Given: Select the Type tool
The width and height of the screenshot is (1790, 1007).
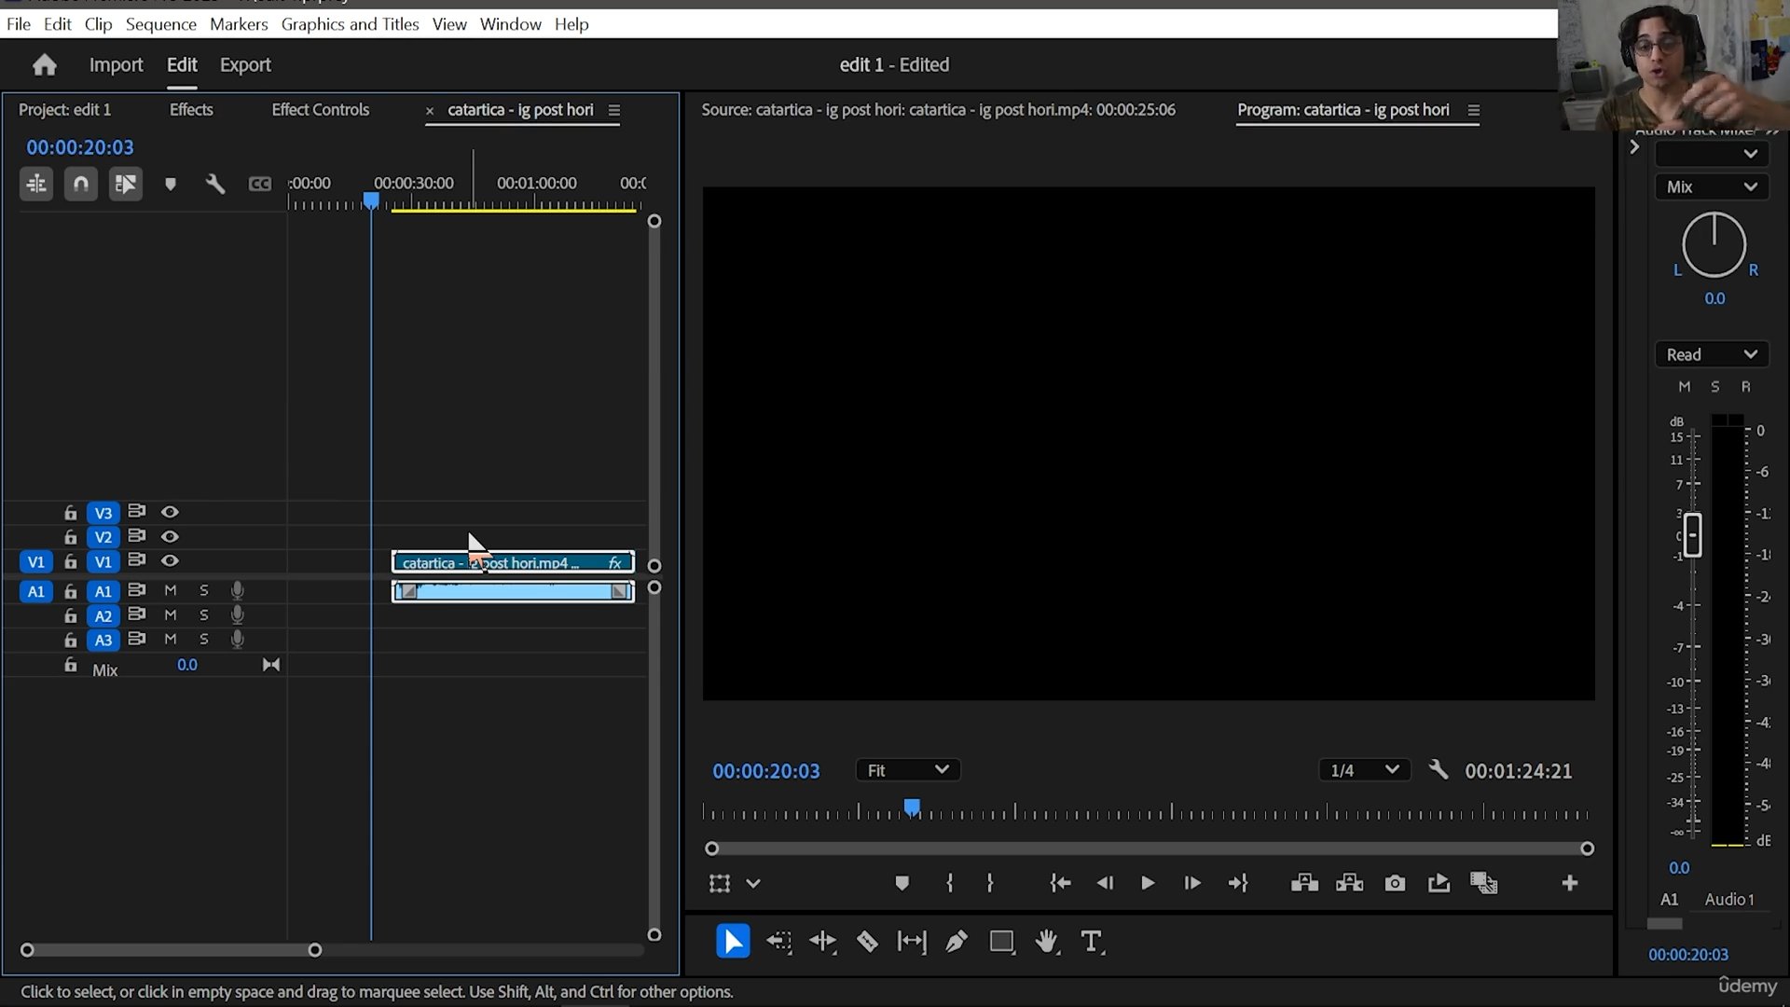Looking at the screenshot, I should click(1091, 942).
